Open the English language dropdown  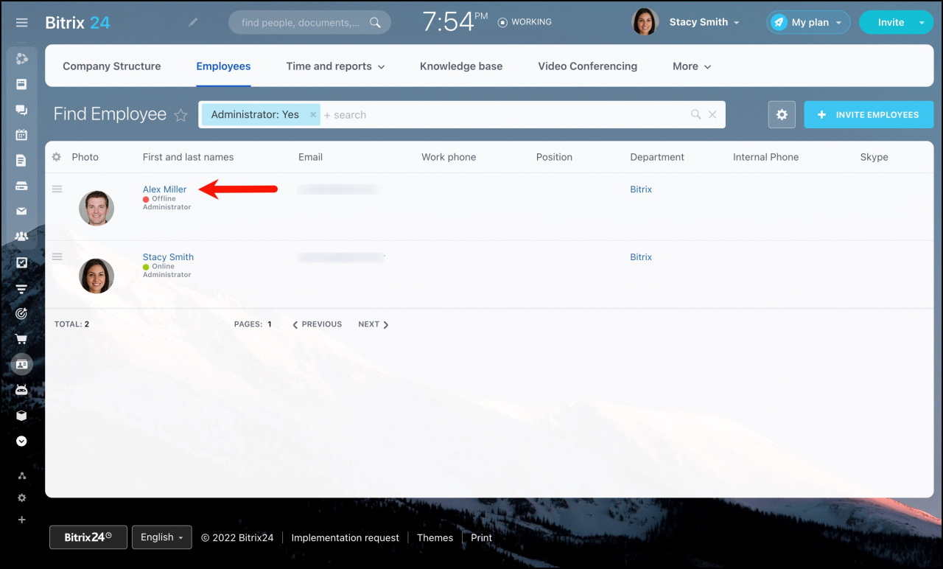(162, 537)
